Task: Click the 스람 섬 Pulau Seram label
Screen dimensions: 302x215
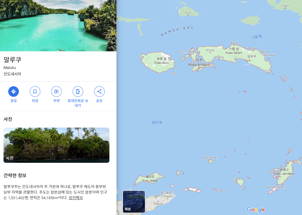Action: (234, 51)
